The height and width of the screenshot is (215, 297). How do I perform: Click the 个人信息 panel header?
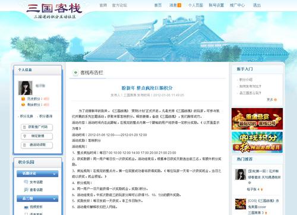click(x=37, y=70)
